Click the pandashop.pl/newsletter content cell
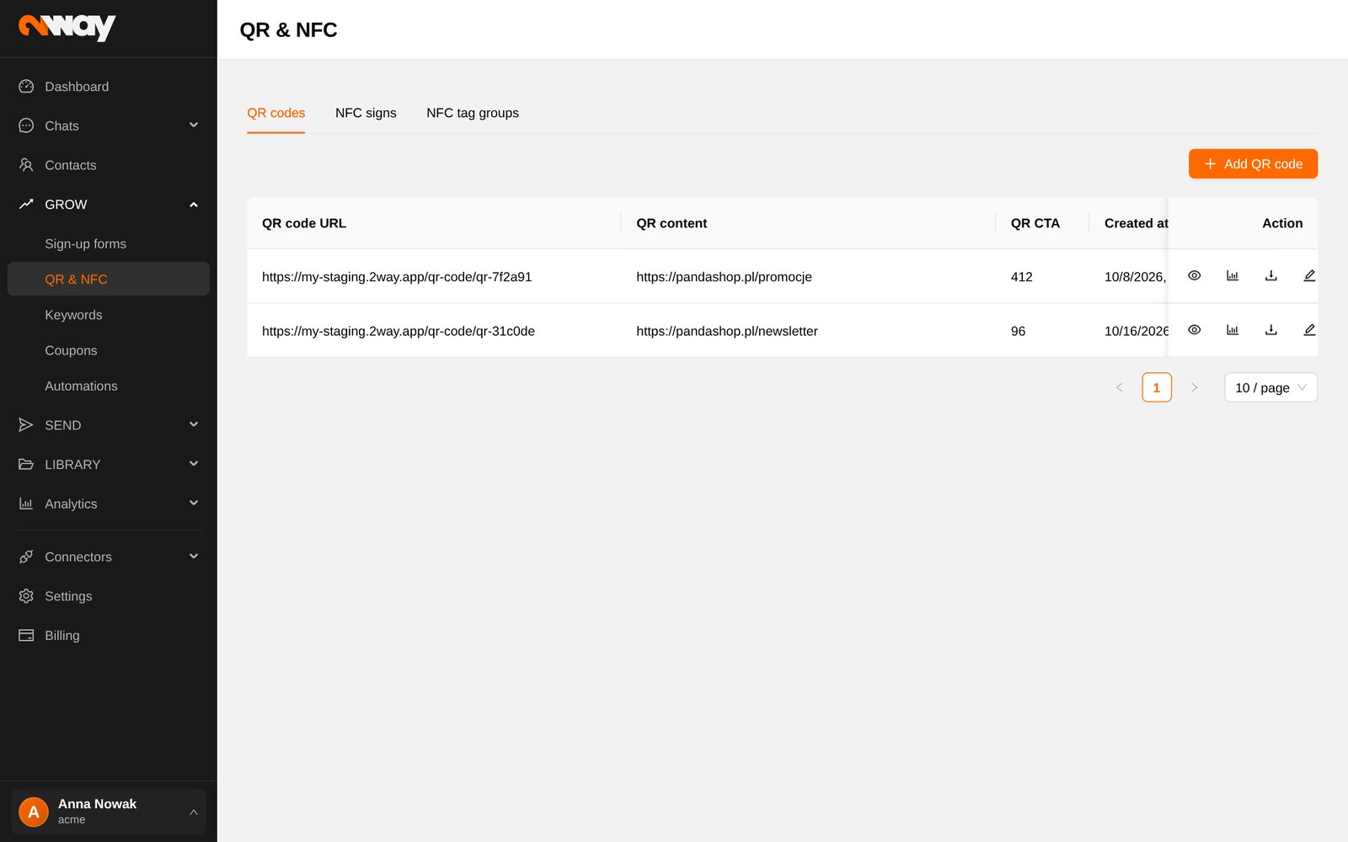The height and width of the screenshot is (842, 1348). coord(727,331)
